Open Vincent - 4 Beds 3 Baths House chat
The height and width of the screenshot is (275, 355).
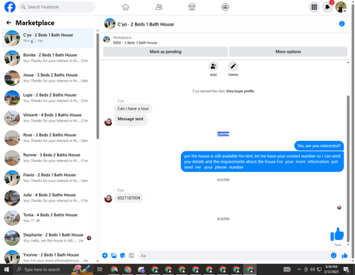click(48, 118)
